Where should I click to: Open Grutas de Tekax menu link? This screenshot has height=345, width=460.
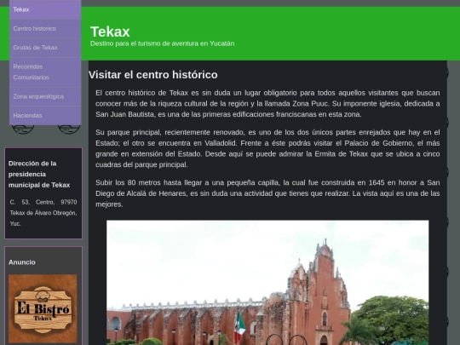tap(45, 48)
